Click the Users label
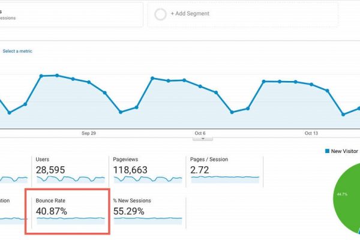 tap(43, 160)
